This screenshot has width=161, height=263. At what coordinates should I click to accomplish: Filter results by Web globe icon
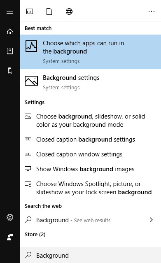(x=69, y=12)
